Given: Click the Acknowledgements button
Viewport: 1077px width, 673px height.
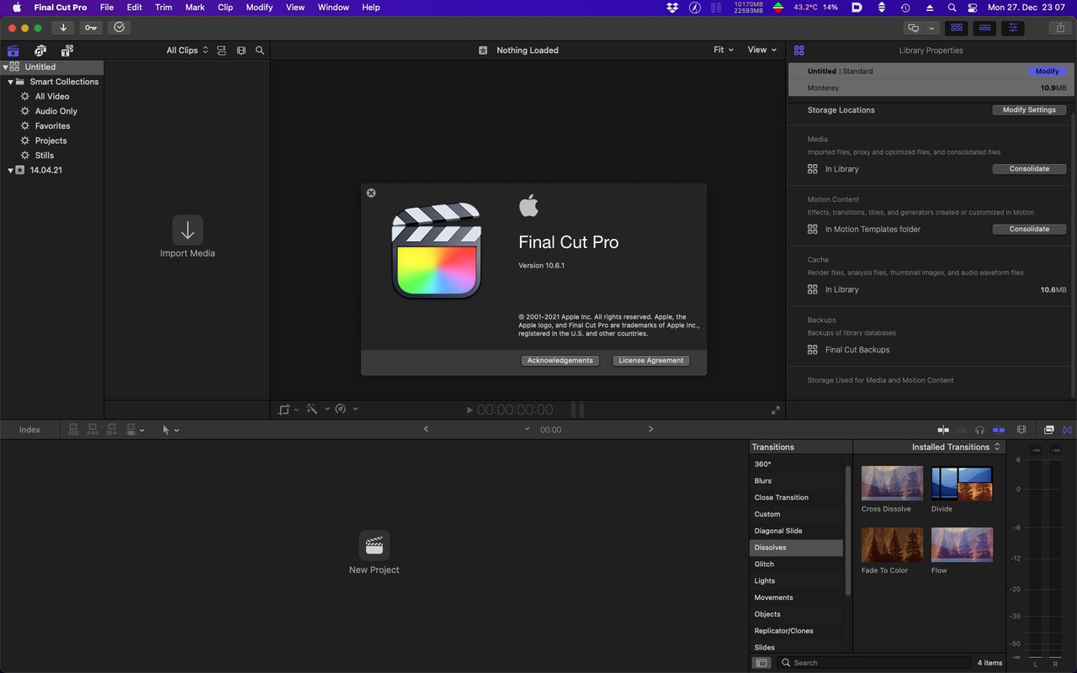Looking at the screenshot, I should pyautogui.click(x=560, y=360).
